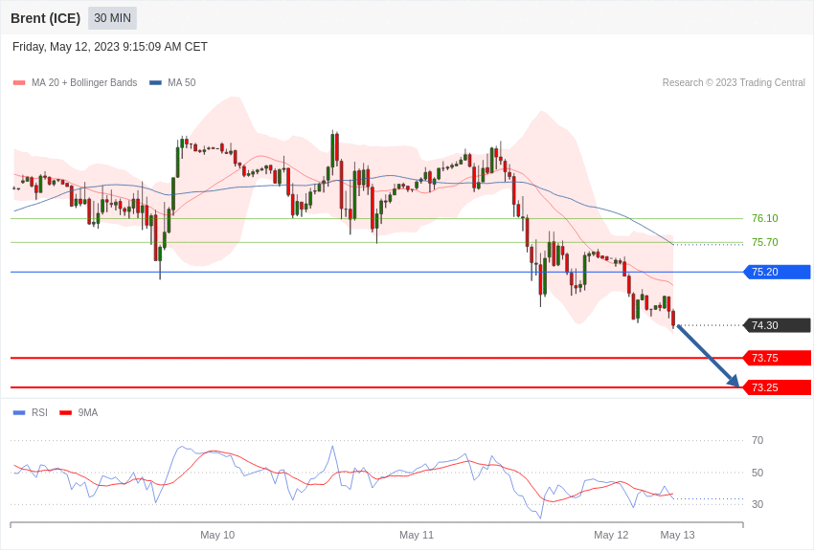
Task: Select the May 13 date axis label
Action: [x=677, y=535]
